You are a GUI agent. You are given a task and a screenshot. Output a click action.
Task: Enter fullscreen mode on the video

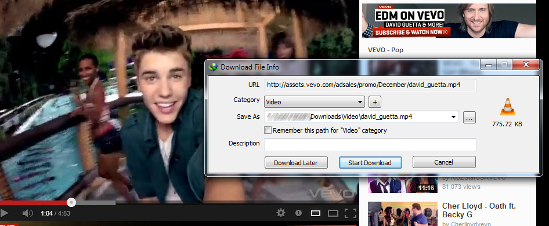pos(351,213)
